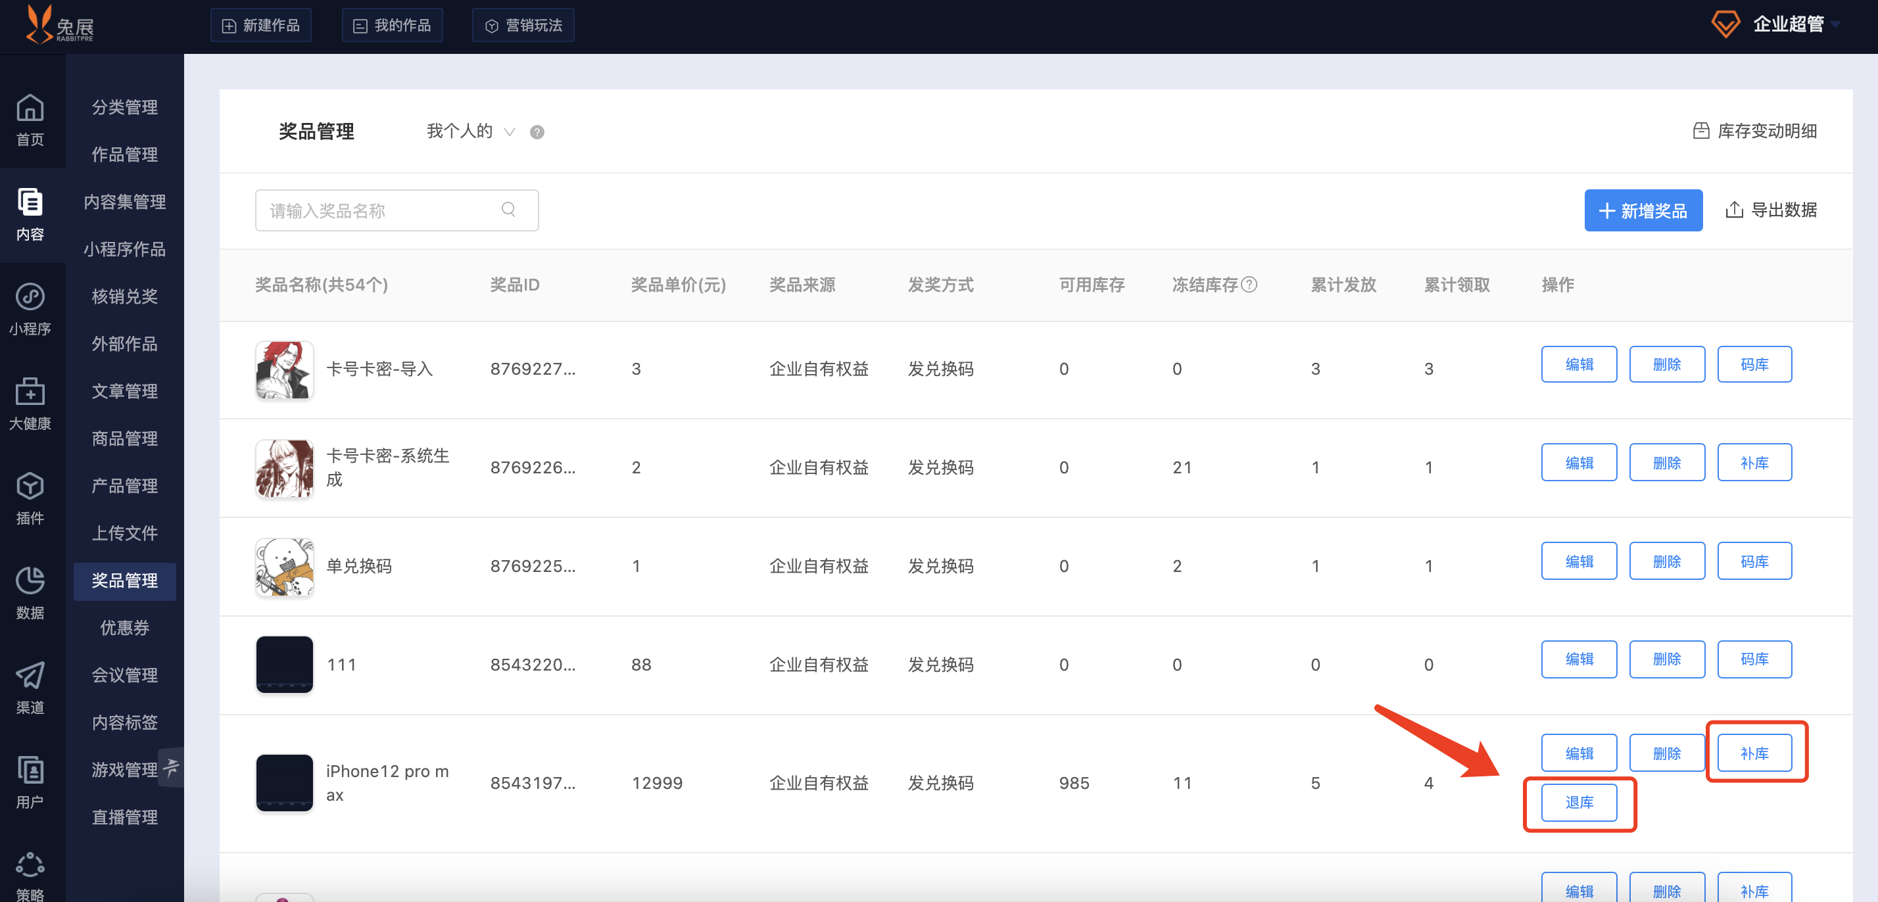
Task: Open 内容集管理 in the submenu
Action: click(125, 202)
